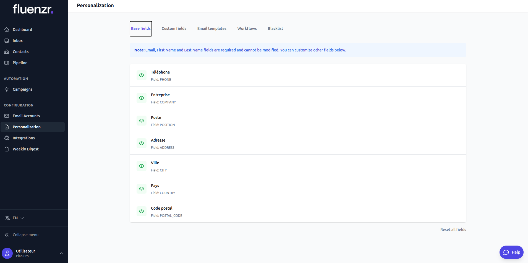
Task: Open Integrations using the puzzle icon
Action: [7, 138]
